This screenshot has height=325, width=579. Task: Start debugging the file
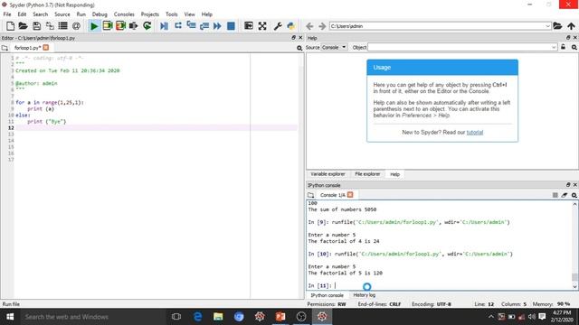[x=164, y=26]
